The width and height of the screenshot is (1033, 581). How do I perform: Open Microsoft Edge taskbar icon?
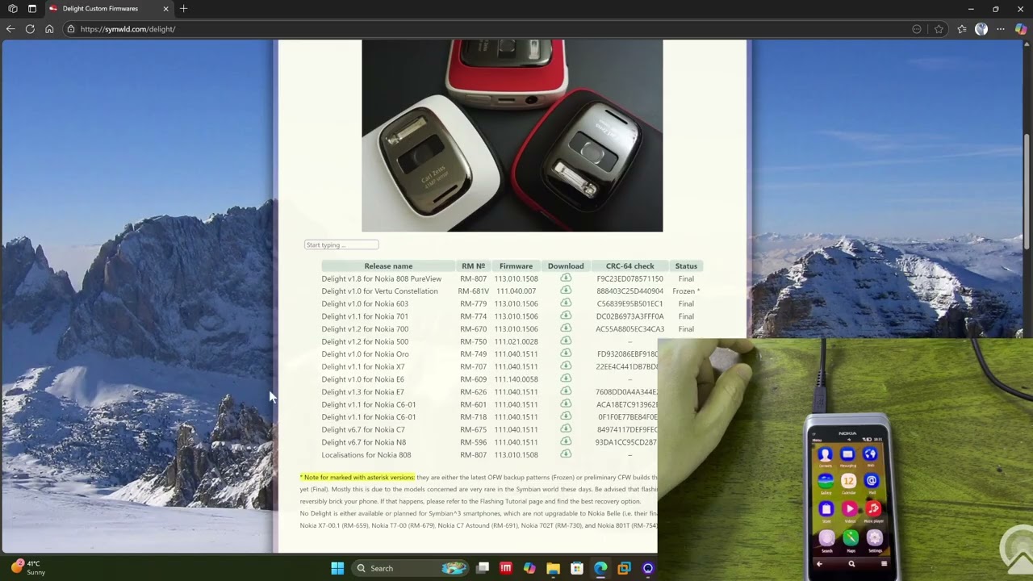click(x=600, y=568)
